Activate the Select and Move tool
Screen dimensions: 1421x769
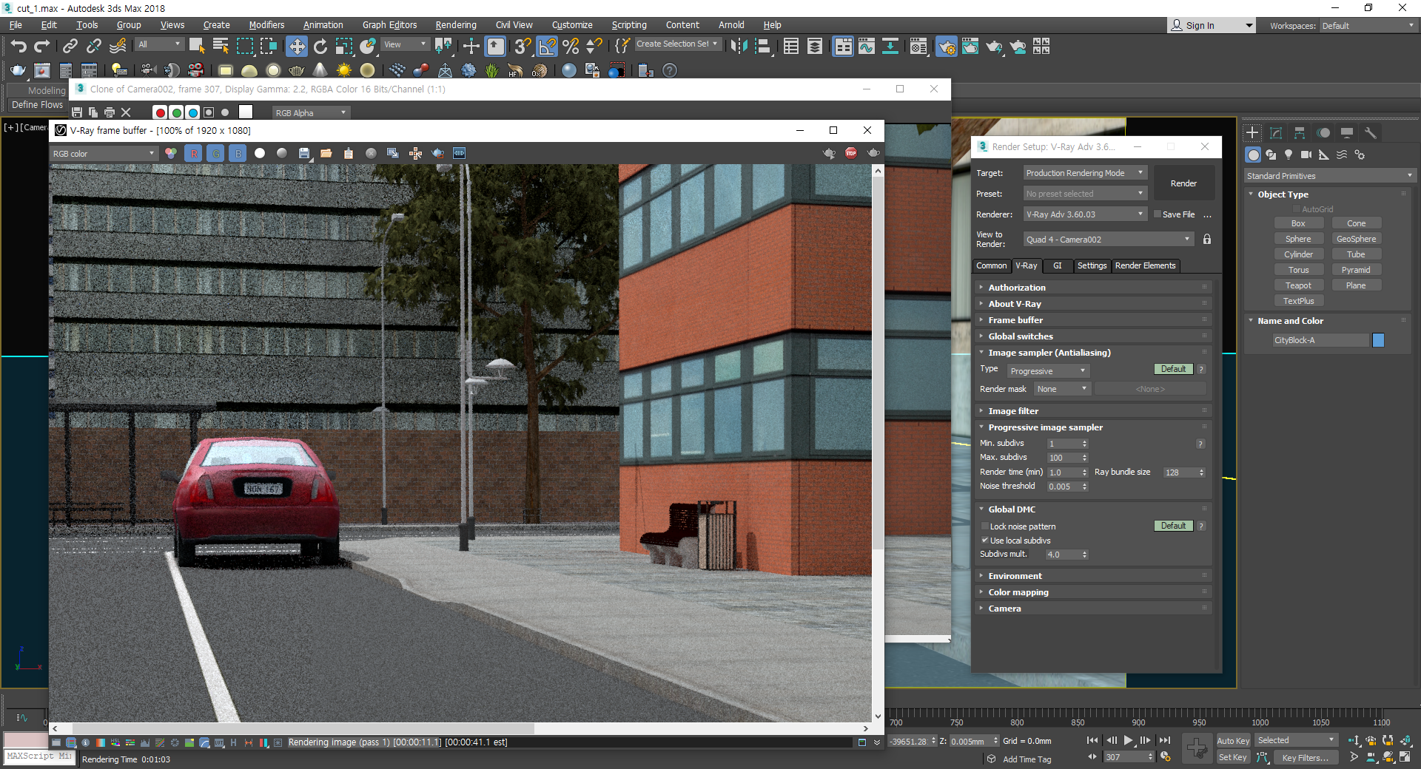pyautogui.click(x=296, y=46)
